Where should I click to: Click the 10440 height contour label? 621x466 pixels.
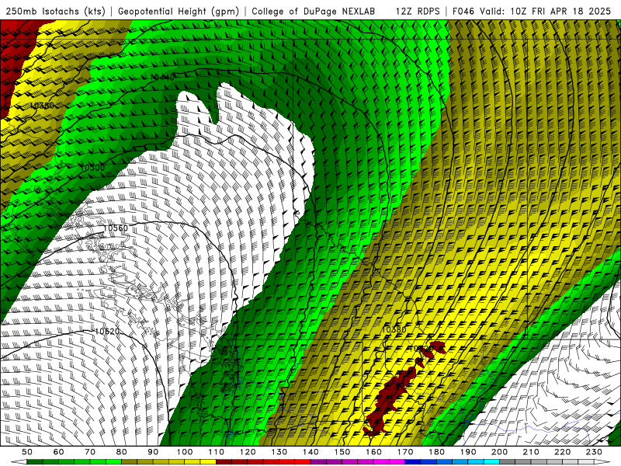click(x=162, y=77)
